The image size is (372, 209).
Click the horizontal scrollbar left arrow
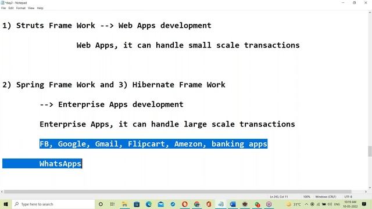2,192
